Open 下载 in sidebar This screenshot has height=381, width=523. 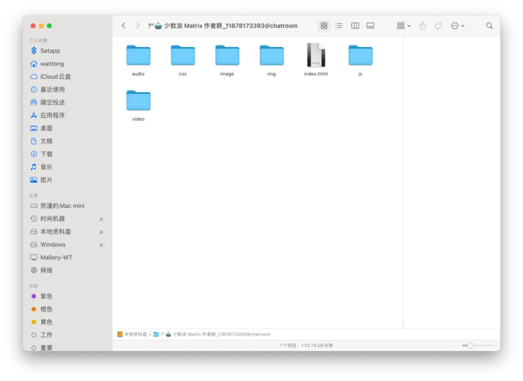click(x=67, y=154)
